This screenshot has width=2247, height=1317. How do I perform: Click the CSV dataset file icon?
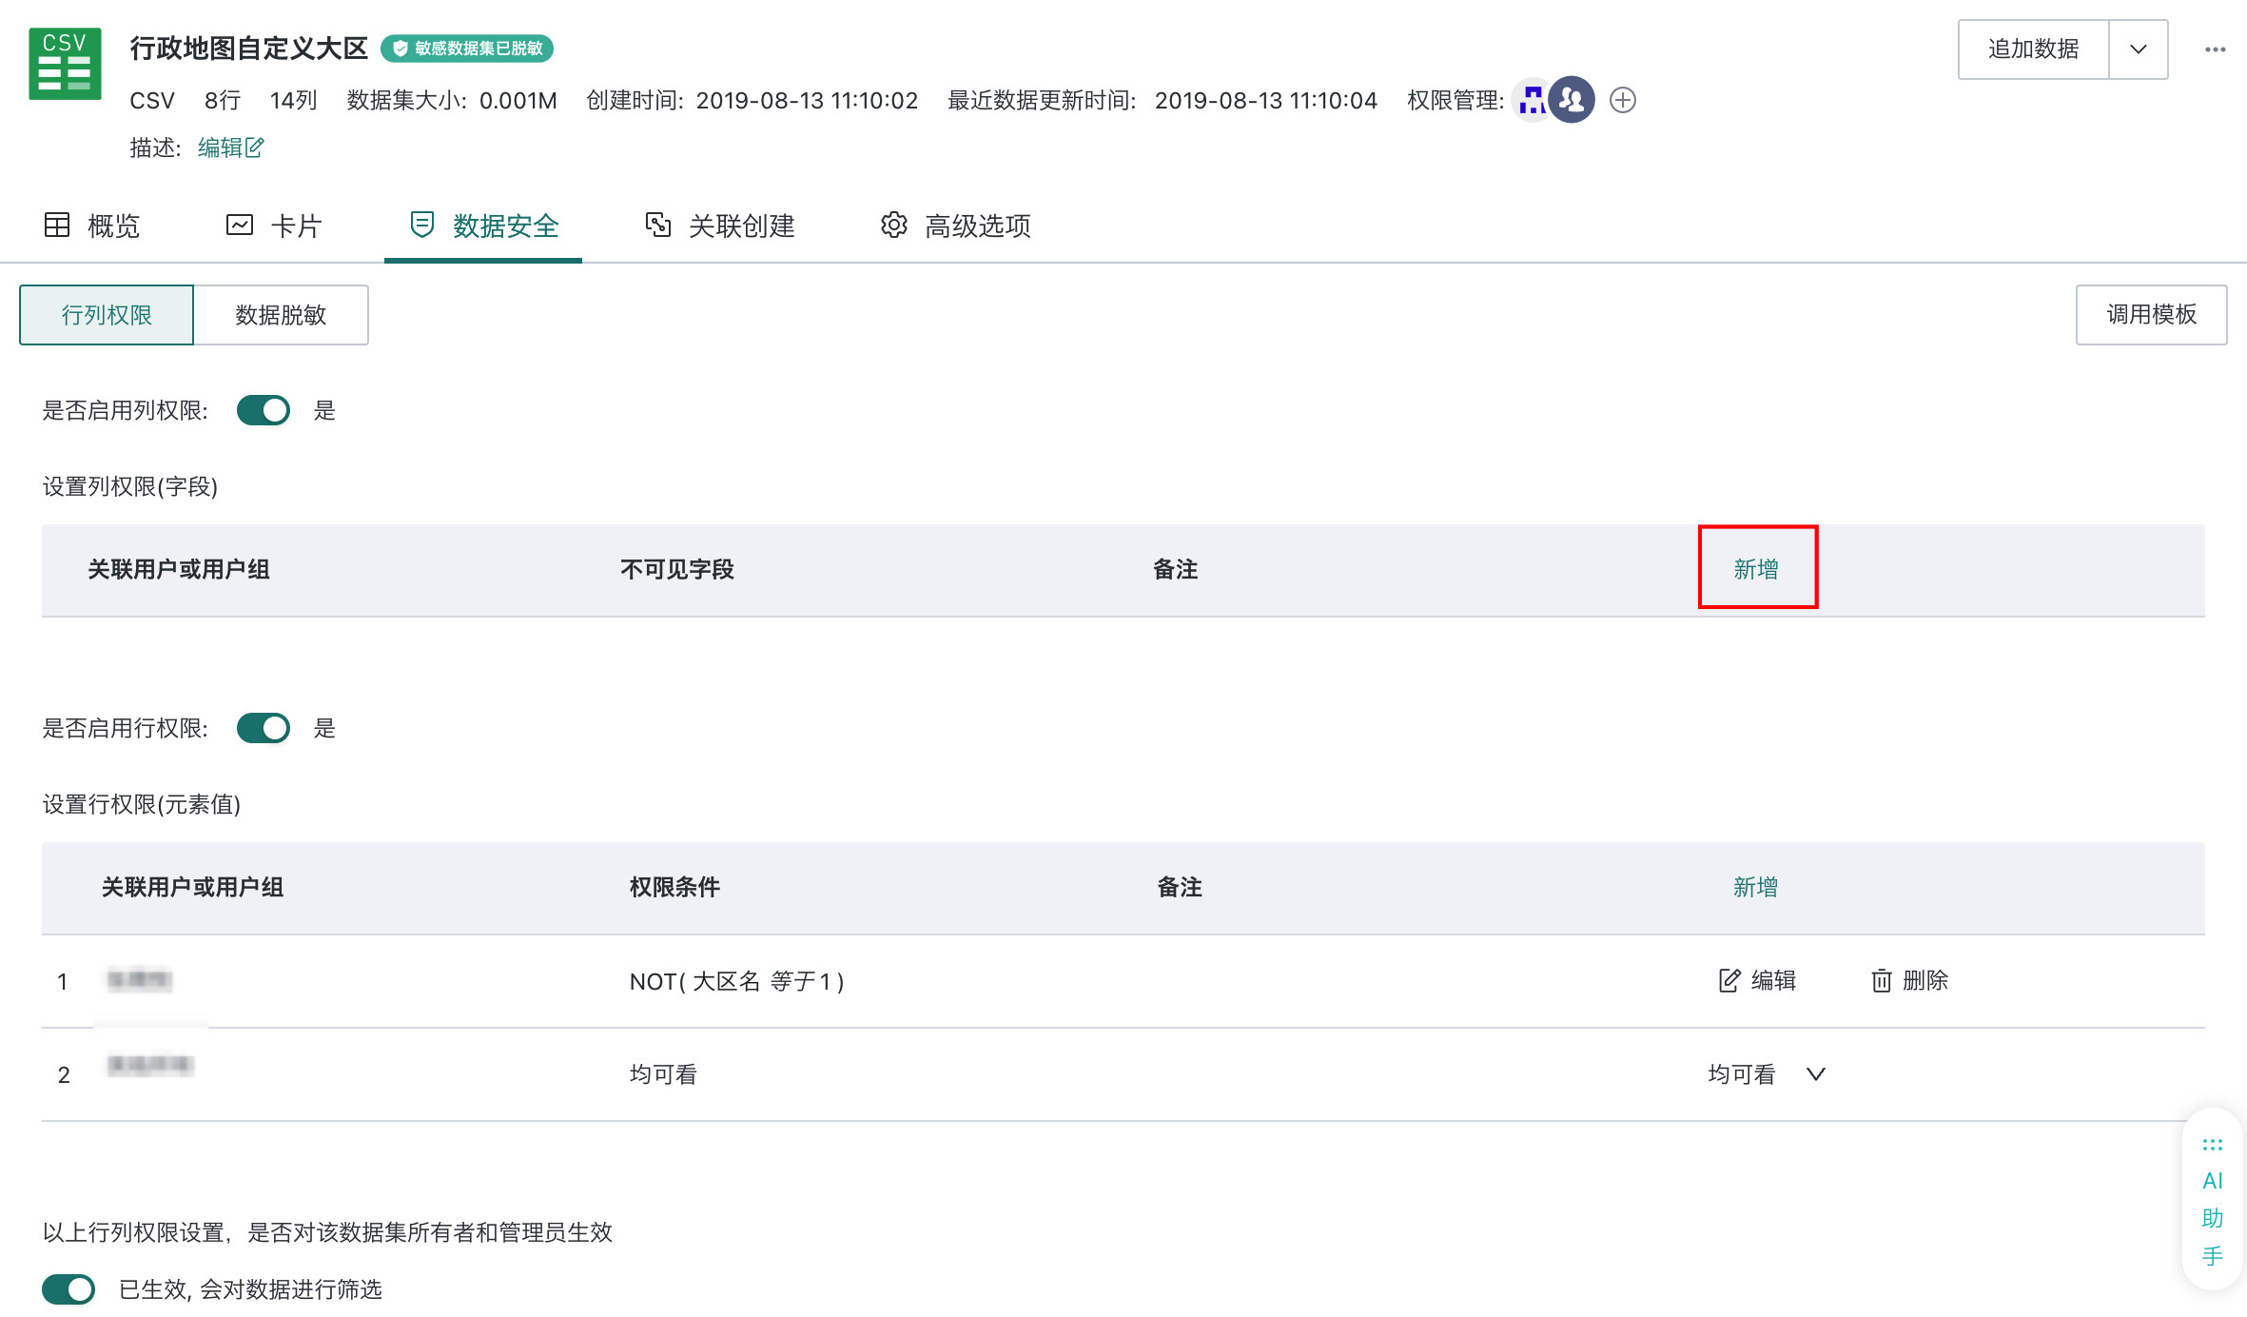pos(65,64)
